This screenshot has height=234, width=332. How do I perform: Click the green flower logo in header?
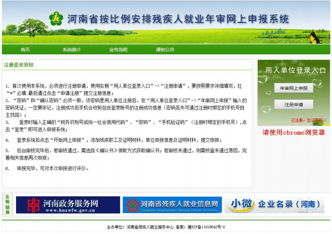point(56,19)
